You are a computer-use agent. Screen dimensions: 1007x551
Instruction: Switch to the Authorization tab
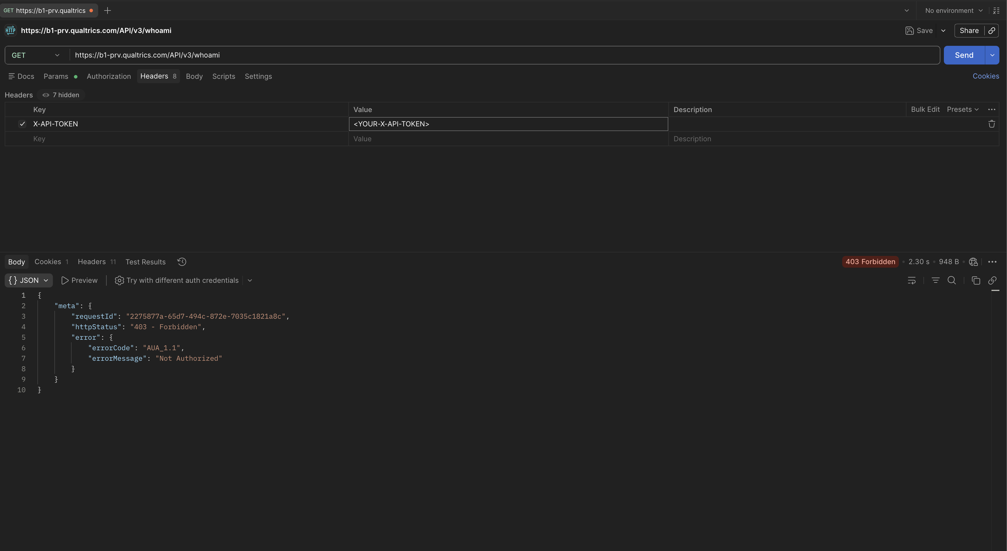(x=109, y=76)
